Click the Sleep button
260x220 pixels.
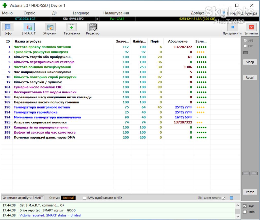[250, 62]
